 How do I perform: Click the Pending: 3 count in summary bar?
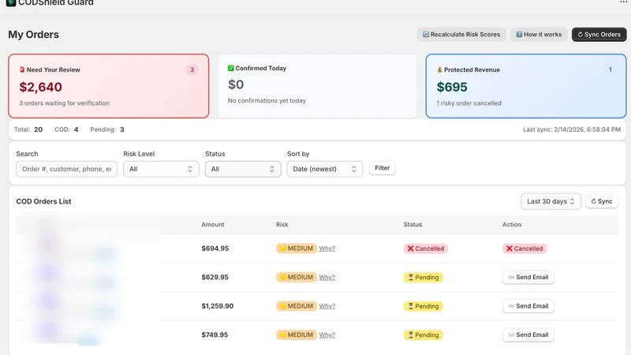coord(107,129)
